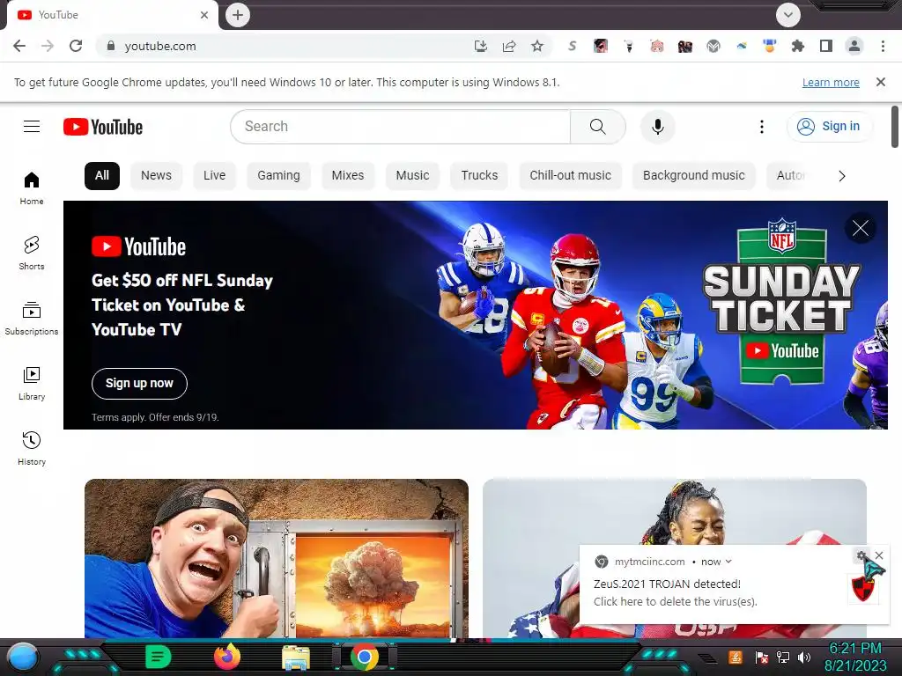This screenshot has width=902, height=676.
Task: Go back with the browser back arrow
Action: tap(19, 46)
